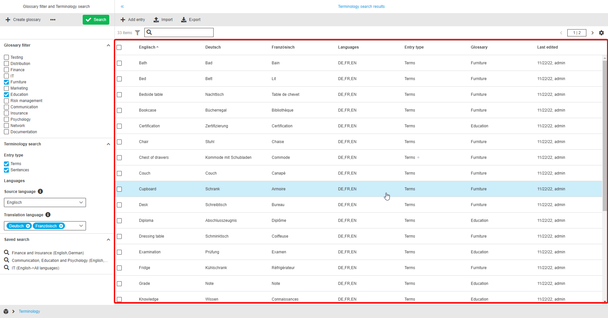Sort by the Englisch column header
The image size is (608, 318).
pos(147,47)
